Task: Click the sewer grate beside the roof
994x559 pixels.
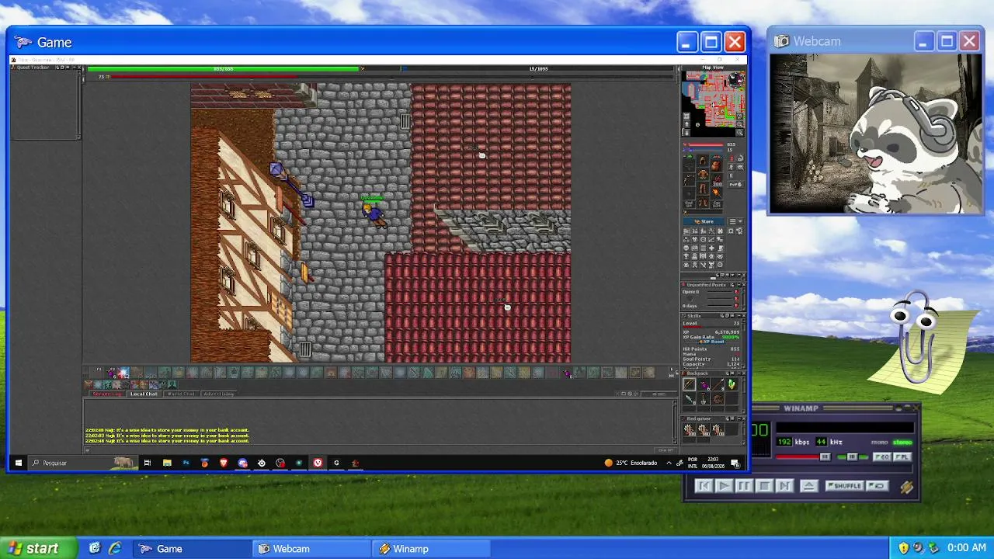Action: click(x=405, y=121)
